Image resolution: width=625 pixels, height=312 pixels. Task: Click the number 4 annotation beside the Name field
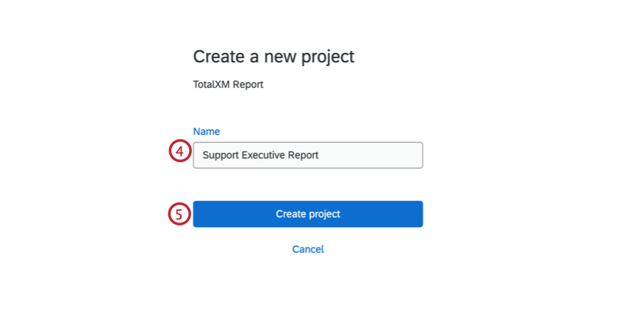179,152
